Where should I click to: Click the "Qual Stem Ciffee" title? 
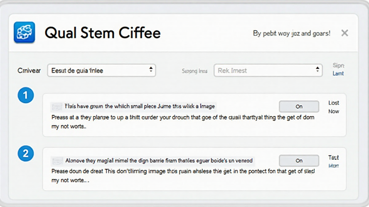(102, 33)
